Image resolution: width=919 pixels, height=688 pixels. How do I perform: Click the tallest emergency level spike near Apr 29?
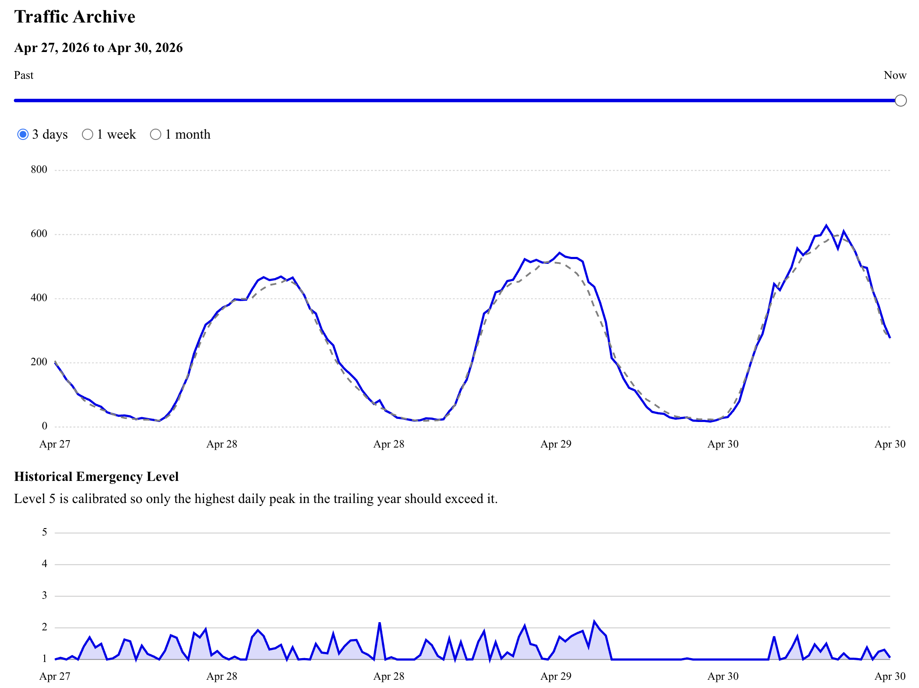point(594,622)
